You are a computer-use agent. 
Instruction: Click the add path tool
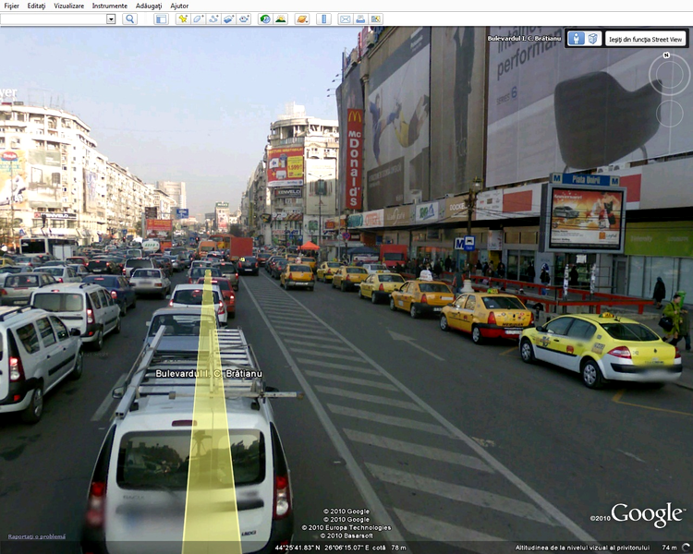coord(213,19)
